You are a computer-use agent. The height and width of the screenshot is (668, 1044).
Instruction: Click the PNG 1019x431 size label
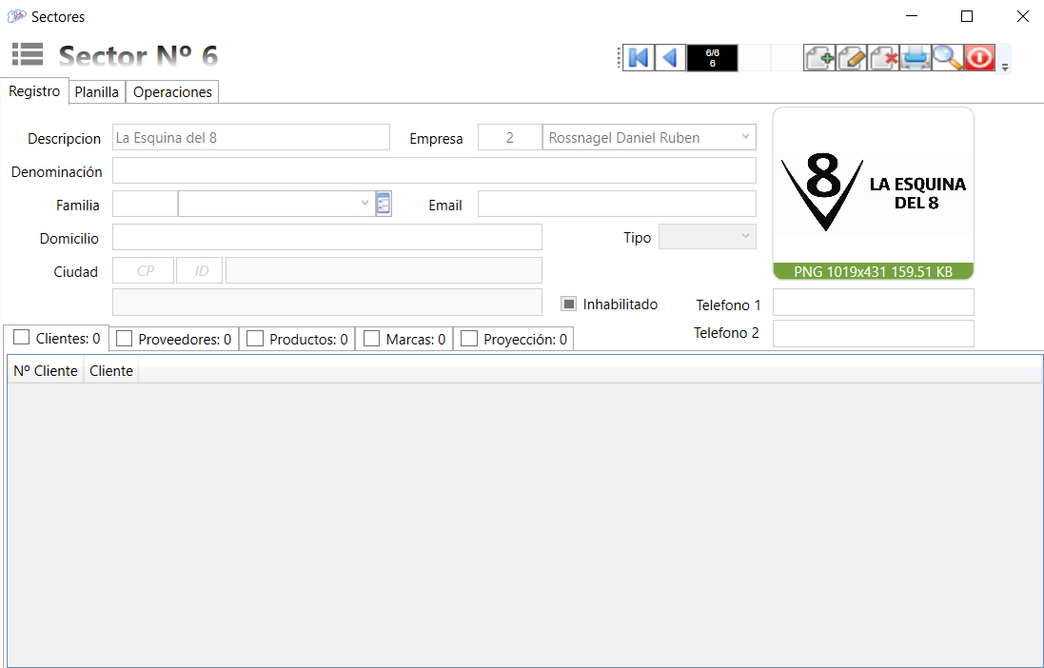click(x=873, y=271)
